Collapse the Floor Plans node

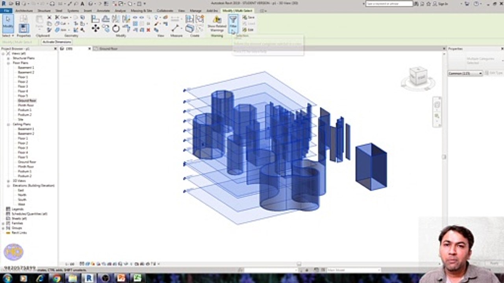coord(8,63)
